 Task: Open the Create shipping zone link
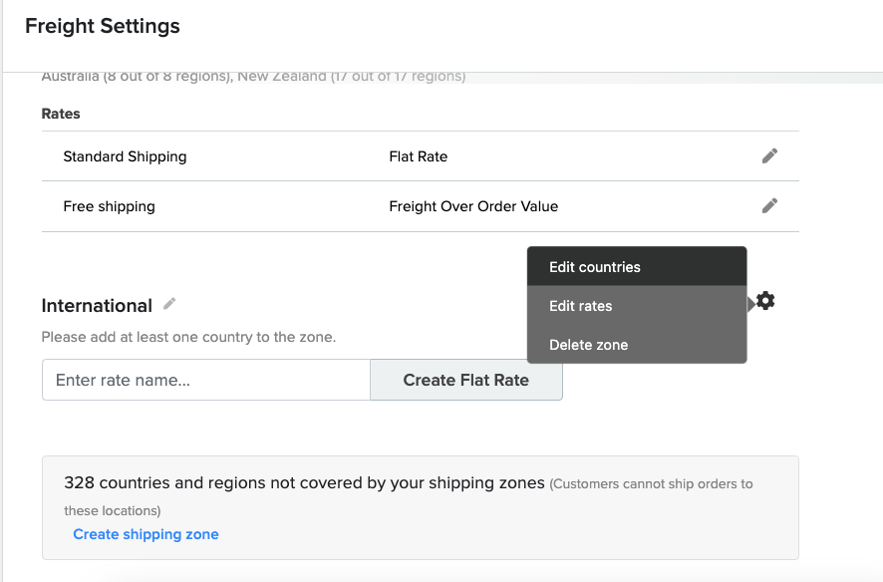tap(146, 534)
